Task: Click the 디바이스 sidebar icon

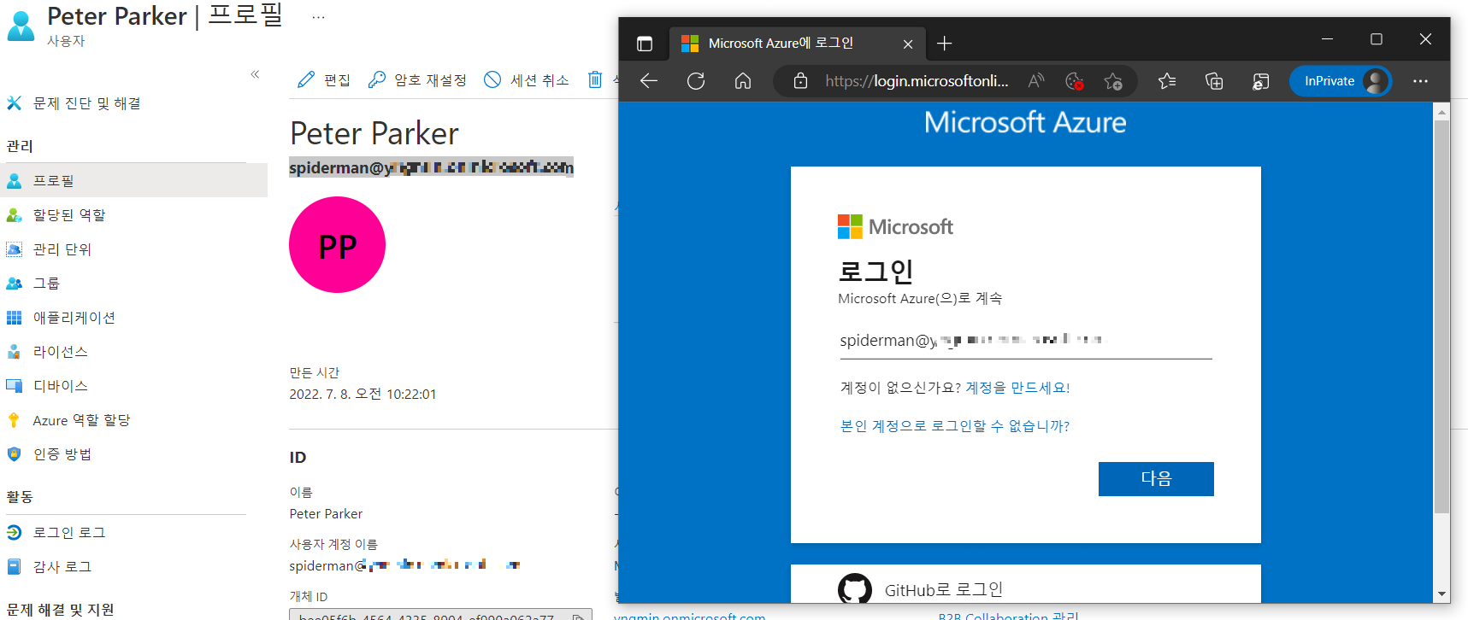Action: click(x=14, y=386)
